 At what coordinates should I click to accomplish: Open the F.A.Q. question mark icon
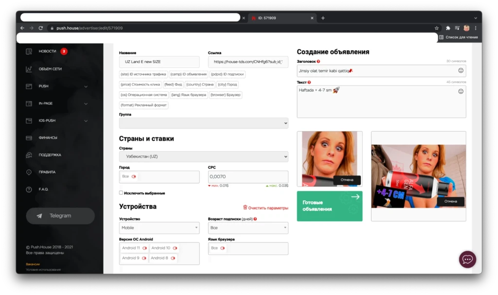coord(29,190)
